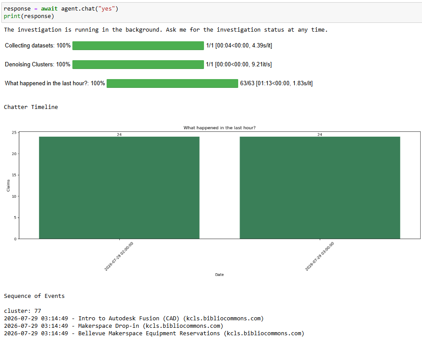Click the chart bar for 2026-07-29 03:00:00
422x337 pixels.
[x=320, y=188]
